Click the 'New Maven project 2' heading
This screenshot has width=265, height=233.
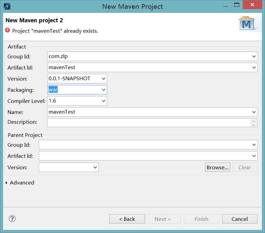(x=34, y=20)
